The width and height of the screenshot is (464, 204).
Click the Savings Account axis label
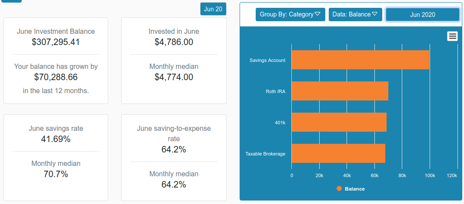[x=267, y=60]
